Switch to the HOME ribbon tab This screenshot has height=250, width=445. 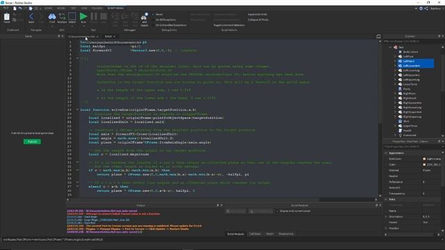click(x=48, y=8)
